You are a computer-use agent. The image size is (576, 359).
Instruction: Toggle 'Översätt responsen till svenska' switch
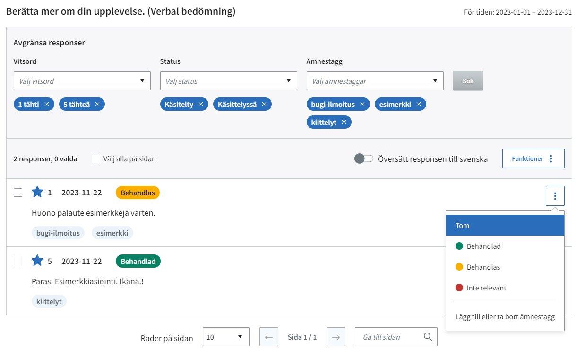click(x=364, y=159)
